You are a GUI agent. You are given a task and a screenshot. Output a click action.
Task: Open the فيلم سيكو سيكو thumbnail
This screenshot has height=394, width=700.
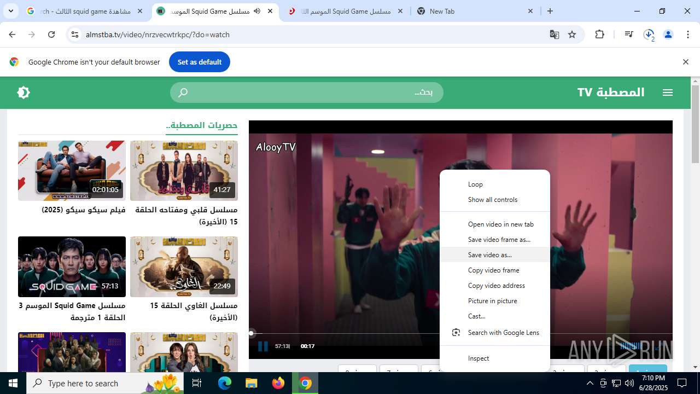coord(72,171)
